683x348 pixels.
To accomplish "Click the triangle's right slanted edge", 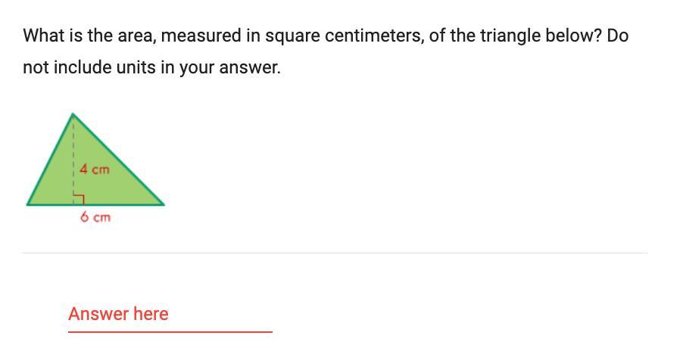I will tap(118, 160).
